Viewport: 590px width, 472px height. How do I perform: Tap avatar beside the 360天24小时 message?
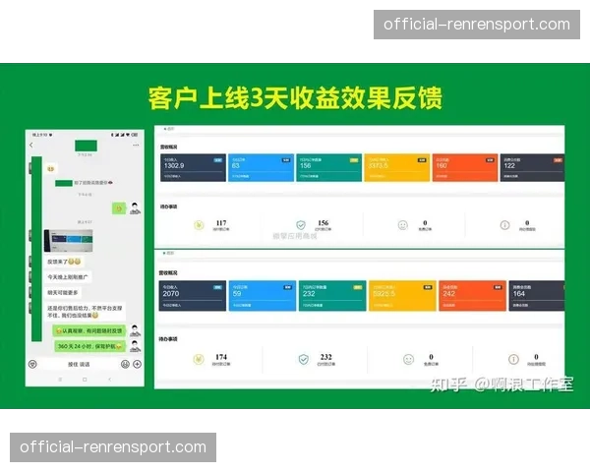click(x=135, y=345)
